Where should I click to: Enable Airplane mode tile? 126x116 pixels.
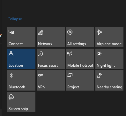(x=109, y=37)
